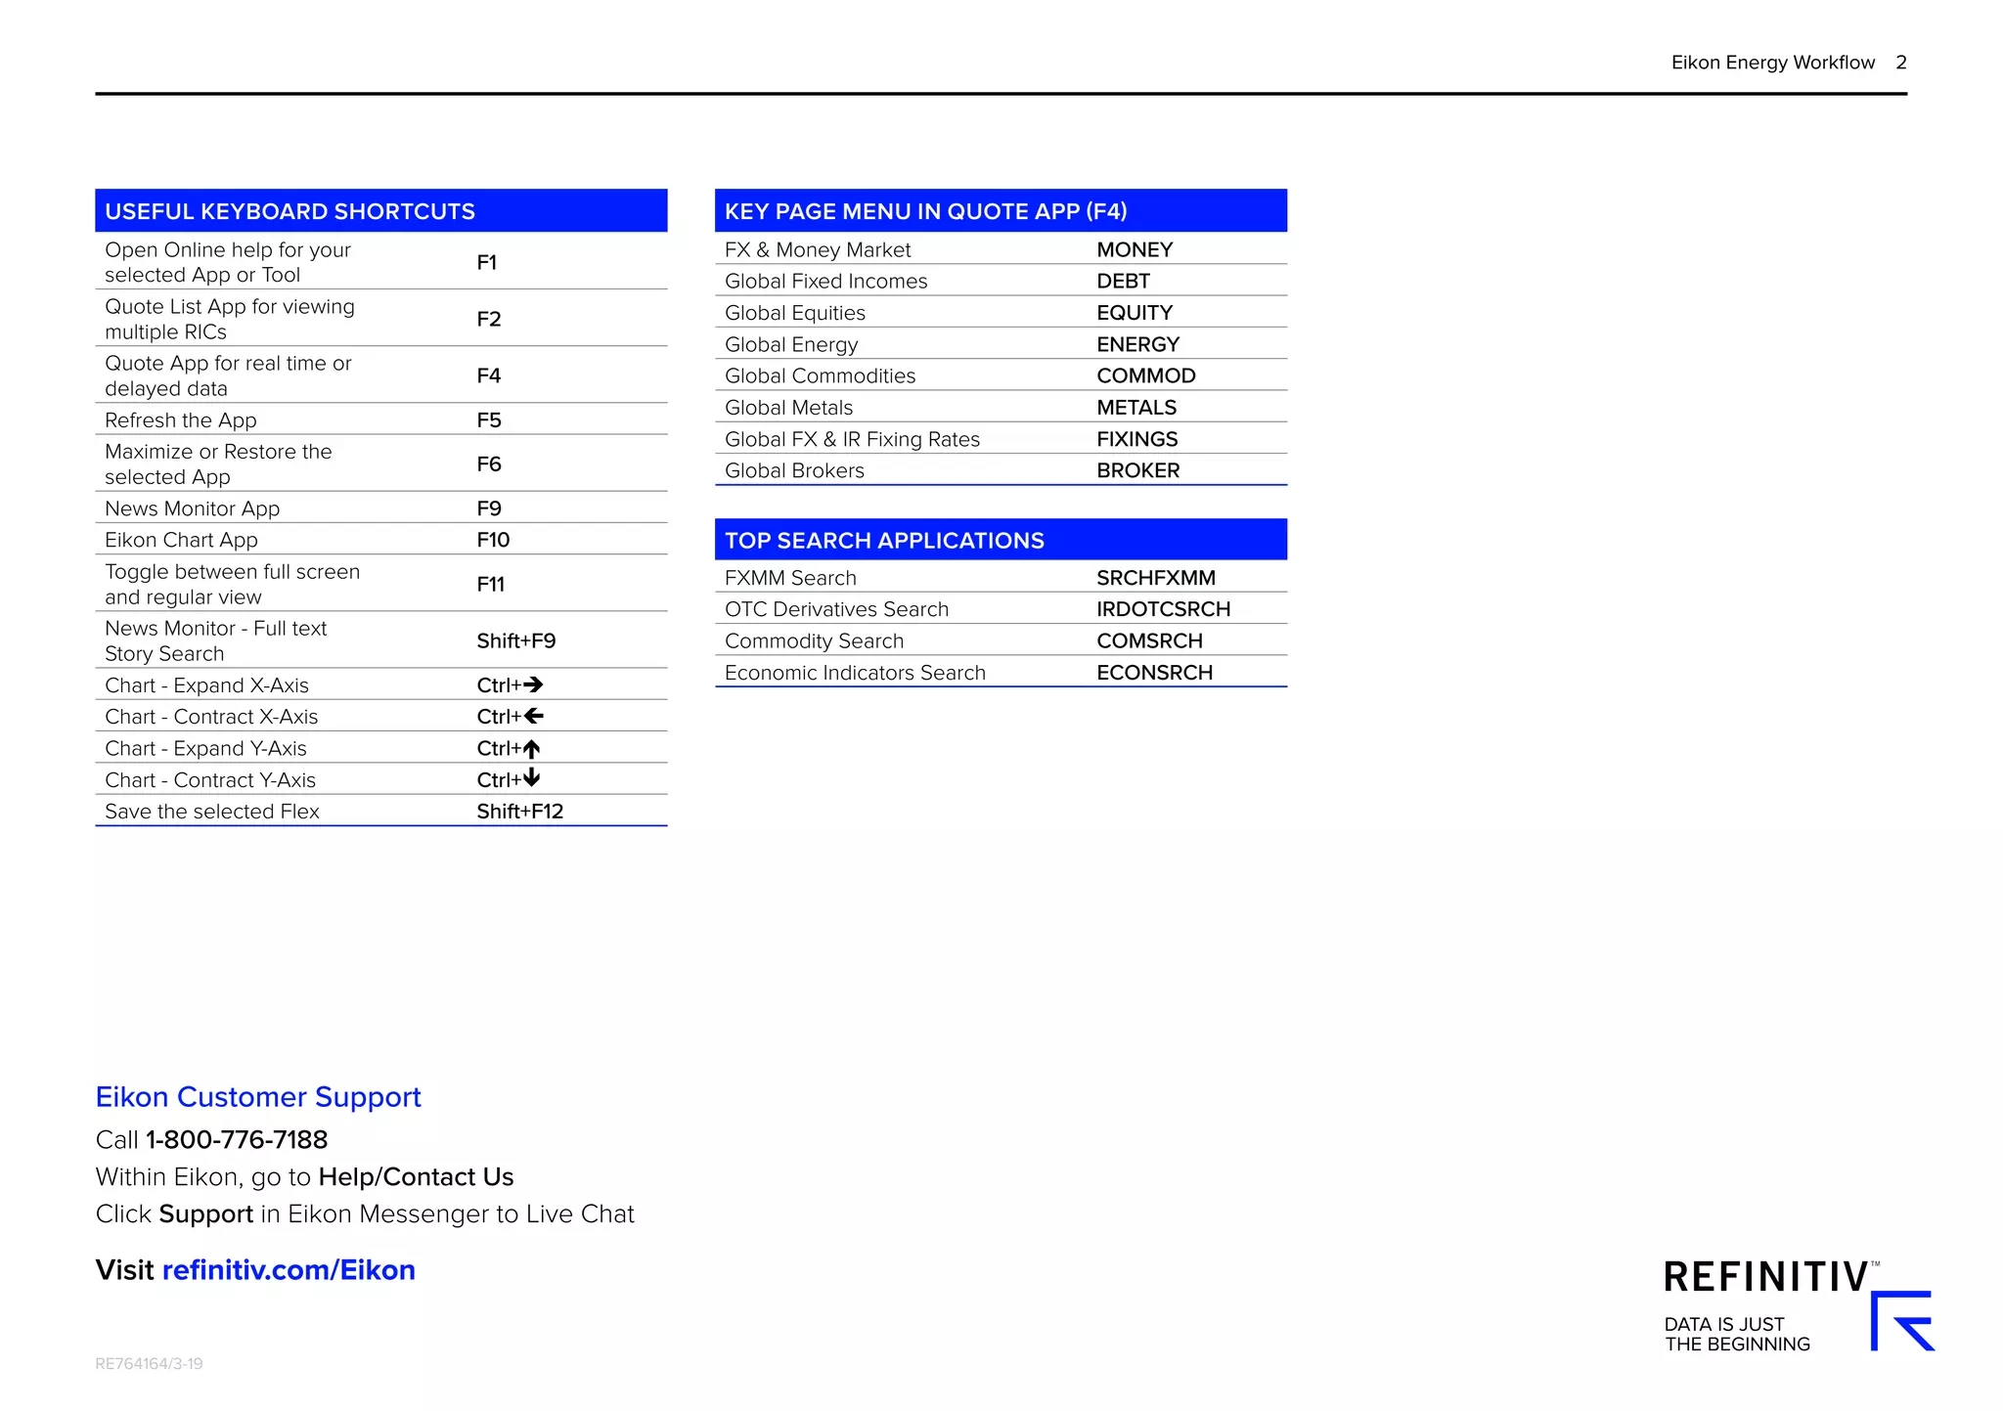Click the Refinitiv logo mark

1902,1321
